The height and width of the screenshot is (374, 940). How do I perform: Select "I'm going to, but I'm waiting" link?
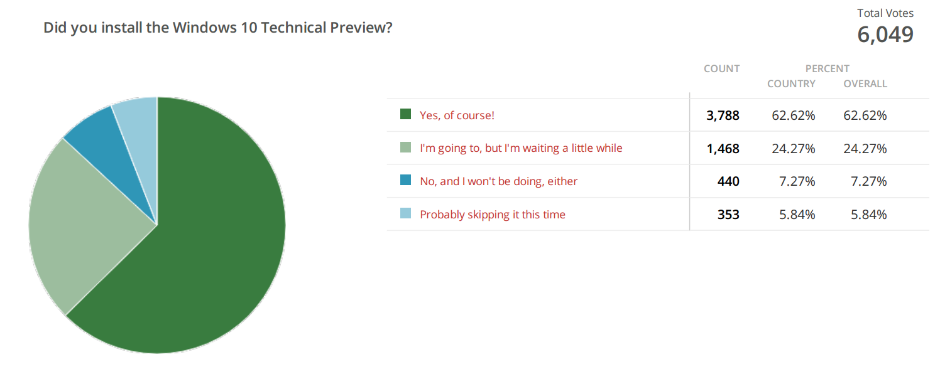pos(521,149)
